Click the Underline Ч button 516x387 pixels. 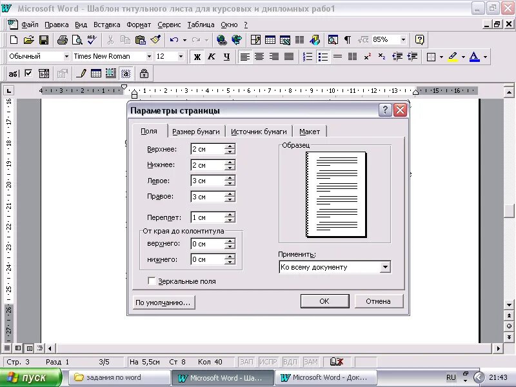[x=226, y=57]
